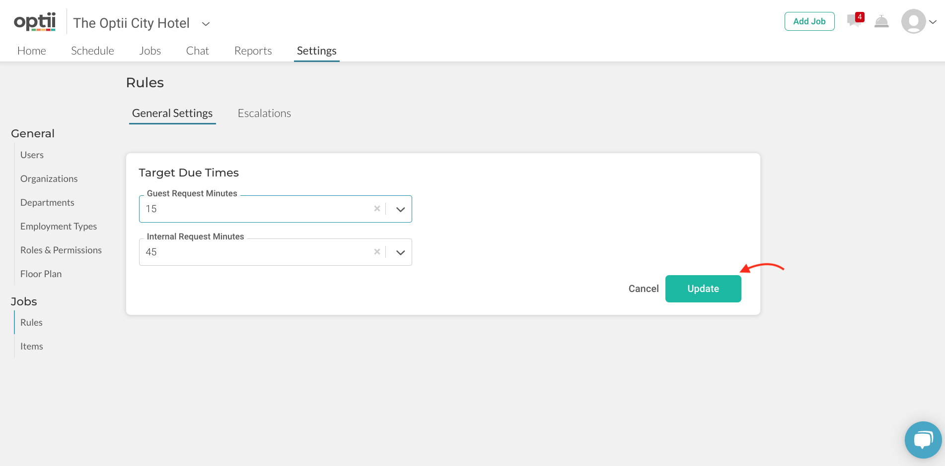The height and width of the screenshot is (466, 945).
Task: Expand the user account menu chevron
Action: point(933,22)
